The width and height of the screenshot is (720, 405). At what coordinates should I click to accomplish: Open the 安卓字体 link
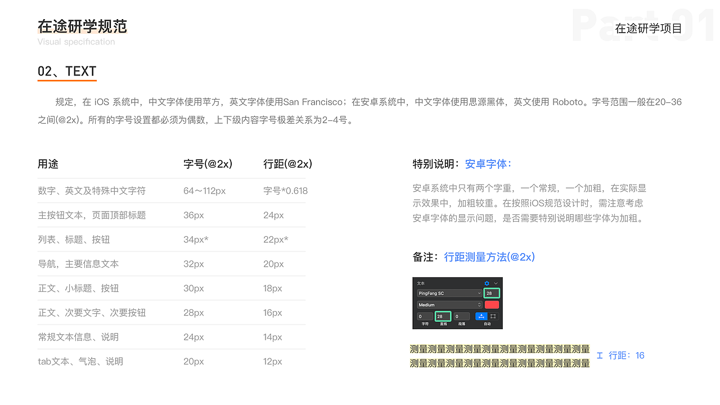pos(487,164)
